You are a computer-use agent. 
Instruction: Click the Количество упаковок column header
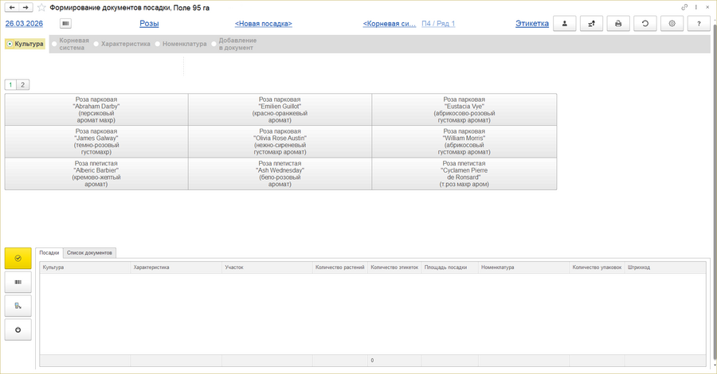coord(597,267)
